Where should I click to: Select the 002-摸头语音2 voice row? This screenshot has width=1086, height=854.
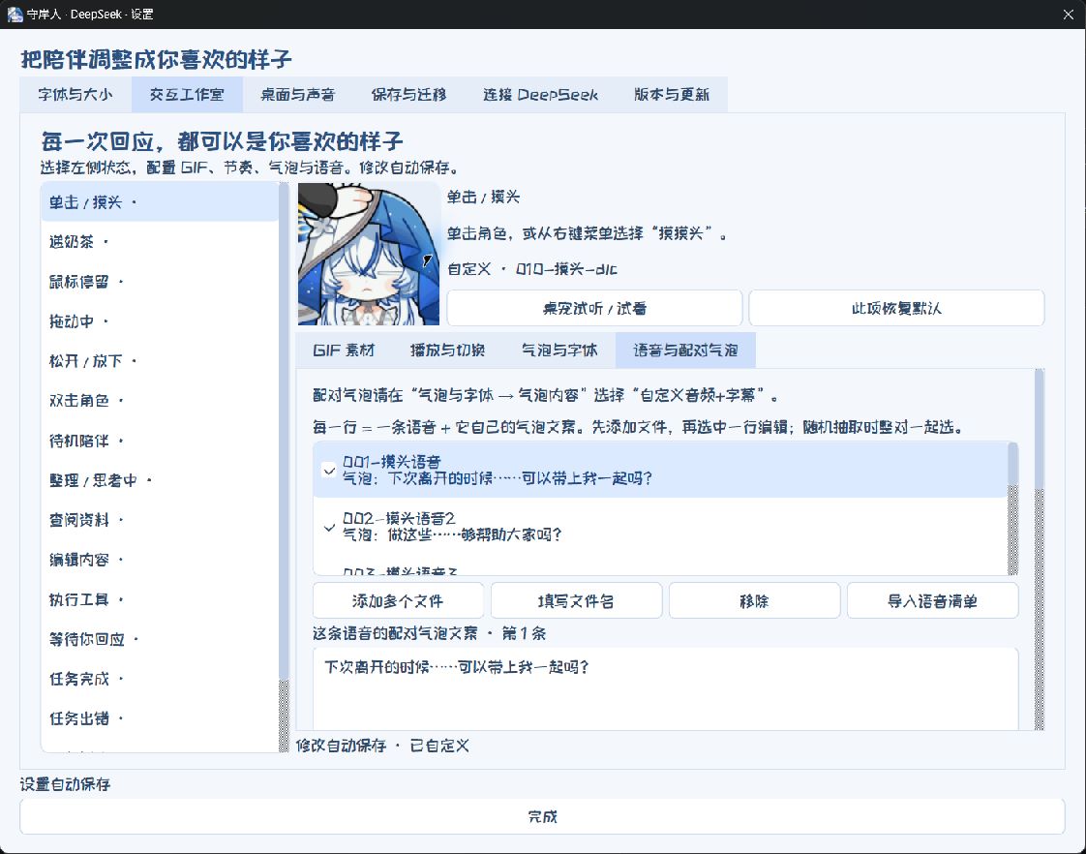click(660, 527)
